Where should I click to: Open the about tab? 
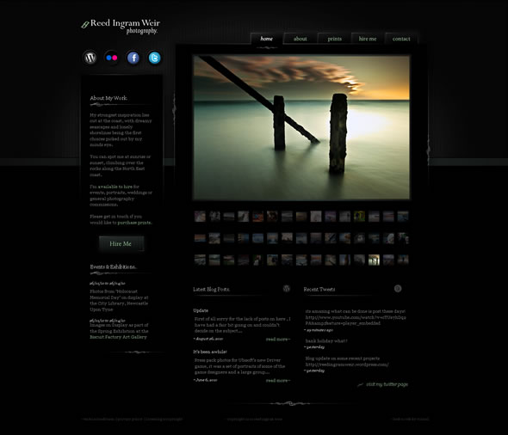click(x=300, y=39)
